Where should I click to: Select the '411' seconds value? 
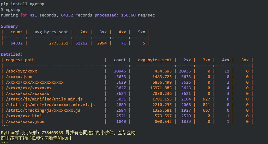coord(33,15)
